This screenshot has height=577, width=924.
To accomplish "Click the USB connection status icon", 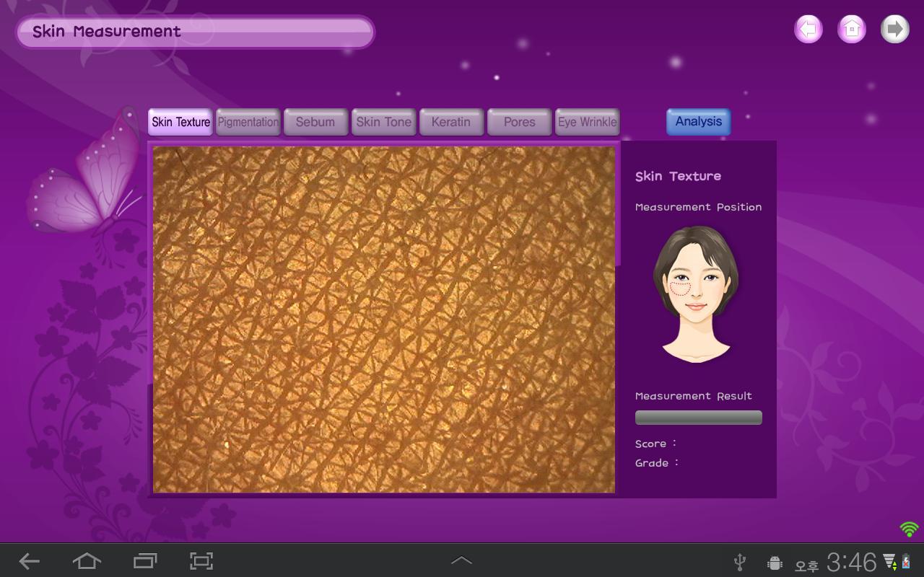I will point(739,562).
